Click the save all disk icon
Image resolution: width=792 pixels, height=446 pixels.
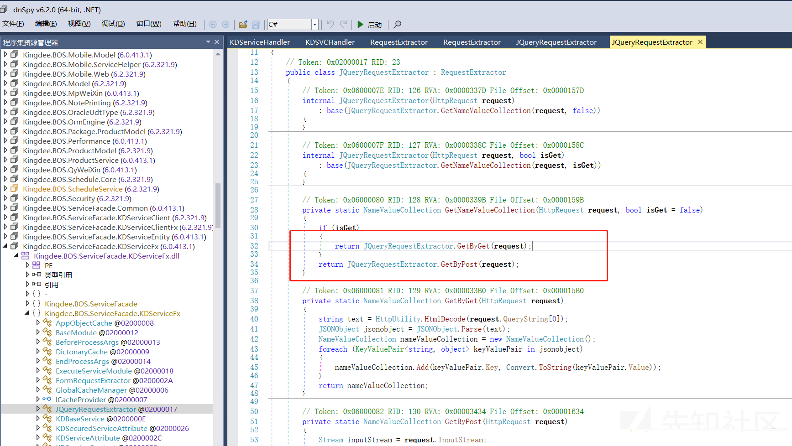coord(256,24)
